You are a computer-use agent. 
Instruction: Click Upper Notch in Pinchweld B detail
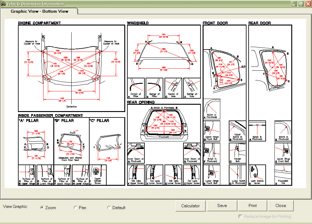238,131
